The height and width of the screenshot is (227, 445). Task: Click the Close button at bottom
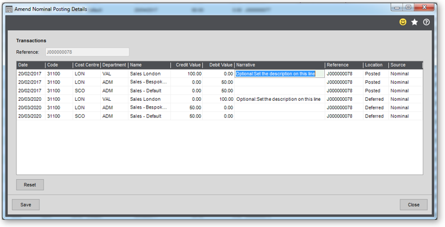tap(414, 205)
